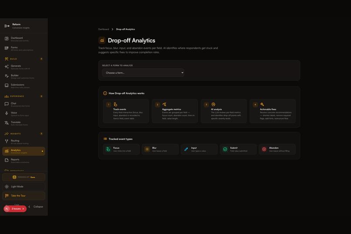Screen dimensions: 351x234
Task: Click the Experience group icon
Action: coord(7,96)
